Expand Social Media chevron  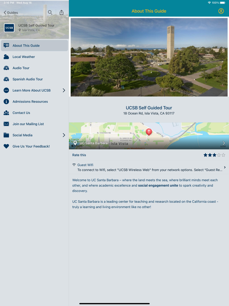[64, 135]
